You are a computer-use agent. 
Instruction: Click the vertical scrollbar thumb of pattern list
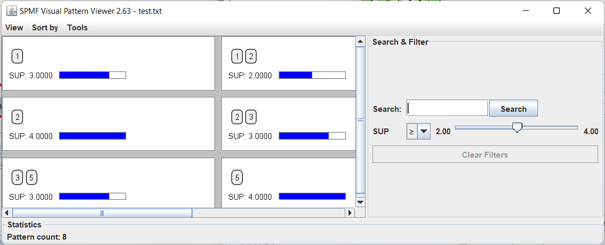pos(360,120)
